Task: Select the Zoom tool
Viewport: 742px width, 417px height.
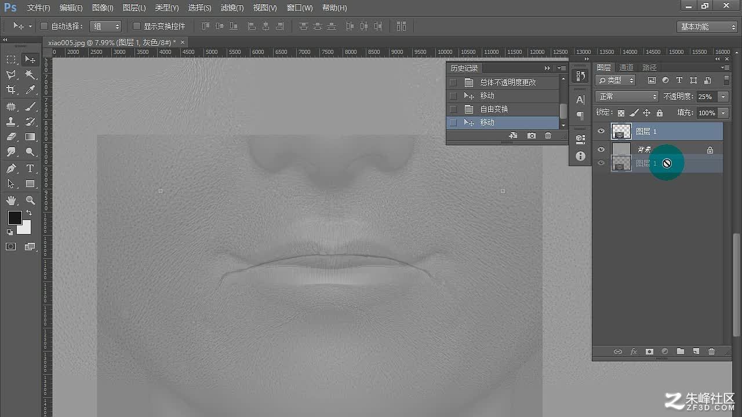Action: (30, 200)
